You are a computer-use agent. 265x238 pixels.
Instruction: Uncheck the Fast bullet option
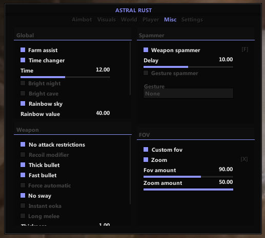(x=23, y=175)
